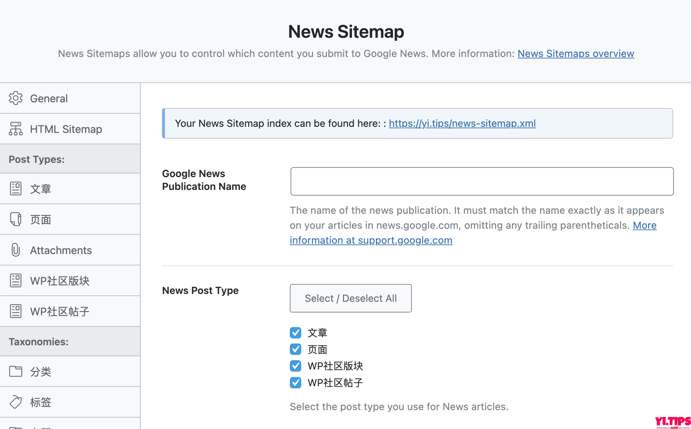
Task: Open the WP社区帖子 tab
Action: coord(70,311)
